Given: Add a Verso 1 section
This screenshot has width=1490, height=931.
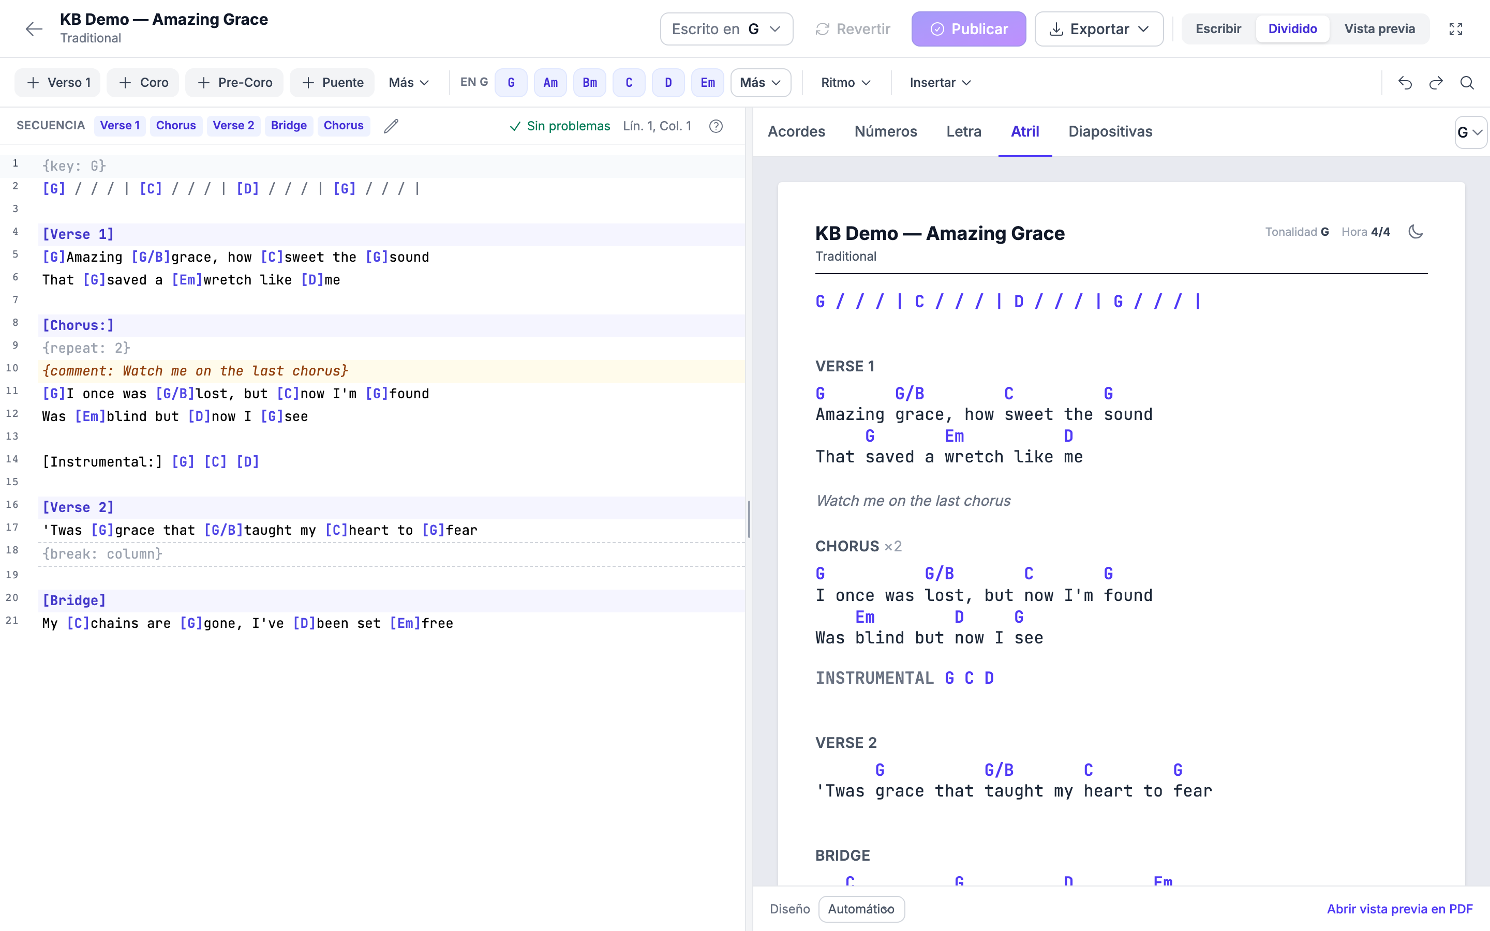Looking at the screenshot, I should (58, 83).
